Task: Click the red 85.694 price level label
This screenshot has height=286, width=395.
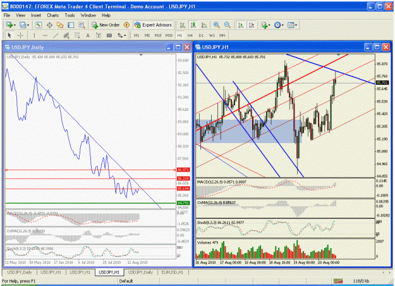Action: click(x=183, y=189)
